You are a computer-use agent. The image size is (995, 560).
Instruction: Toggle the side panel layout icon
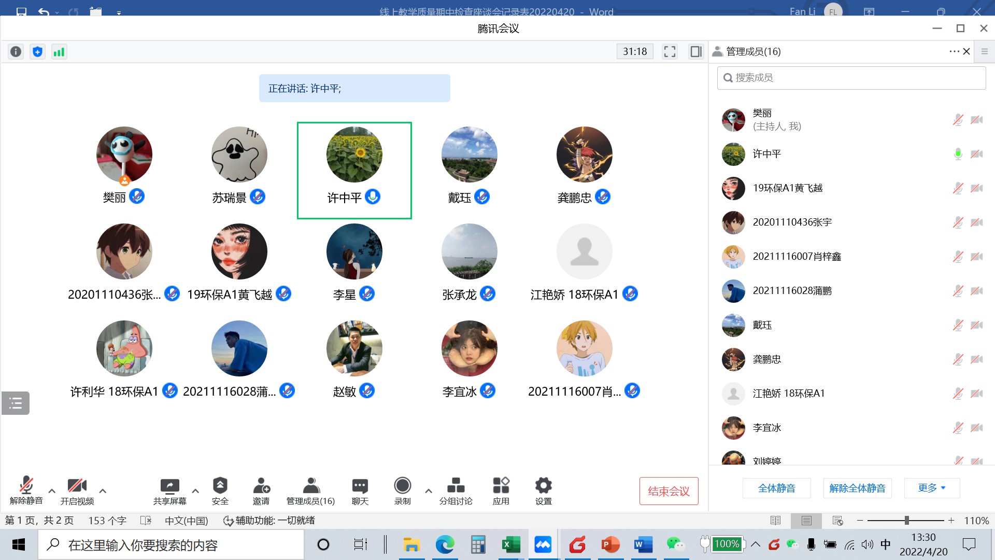[695, 51]
